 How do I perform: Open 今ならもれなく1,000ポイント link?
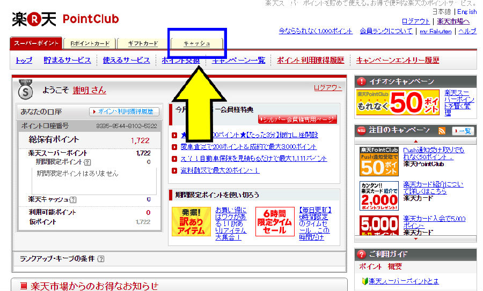(316, 31)
